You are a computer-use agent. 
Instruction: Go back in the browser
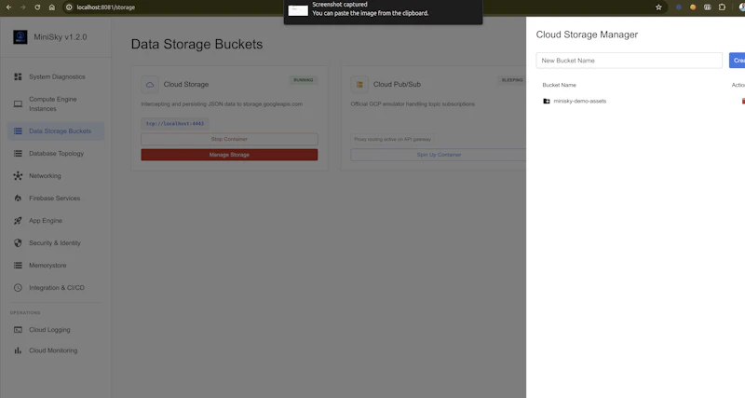point(8,7)
